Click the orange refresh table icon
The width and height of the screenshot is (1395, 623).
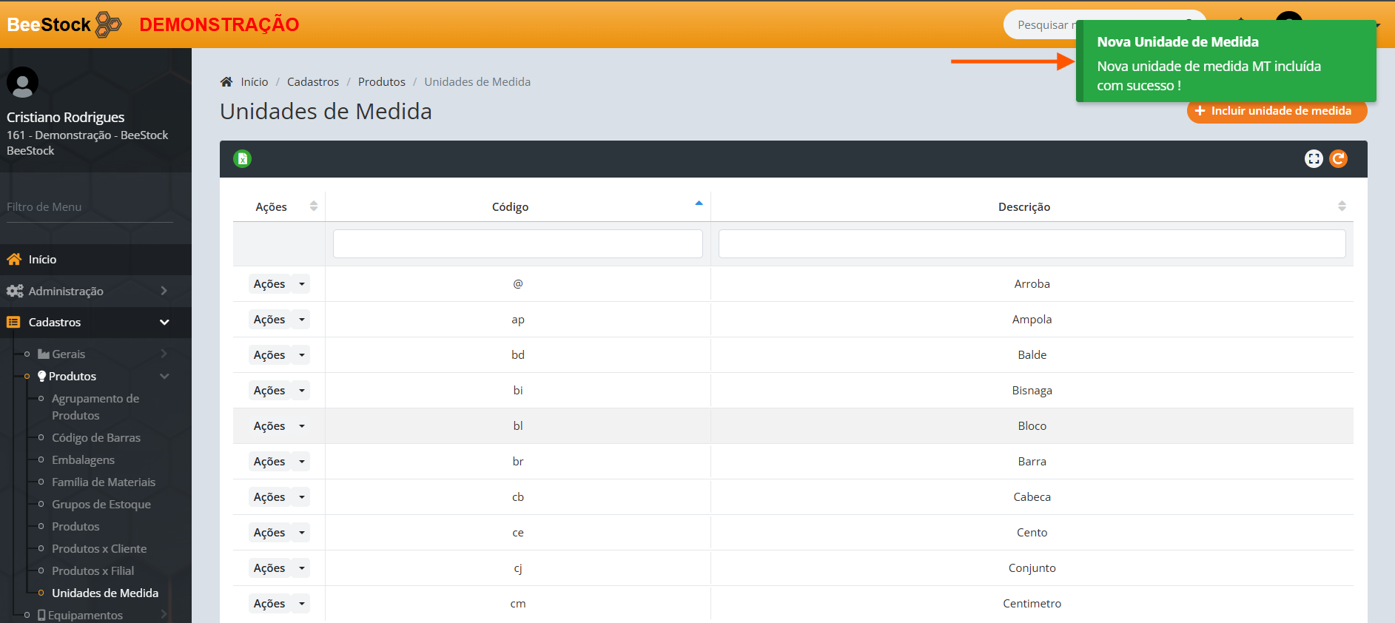(x=1339, y=158)
